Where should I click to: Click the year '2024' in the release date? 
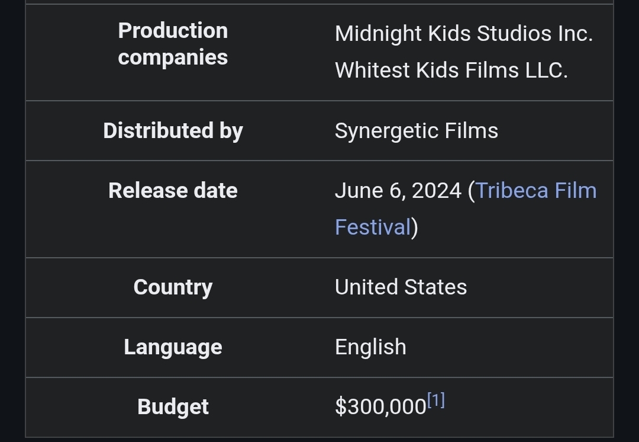click(x=436, y=191)
